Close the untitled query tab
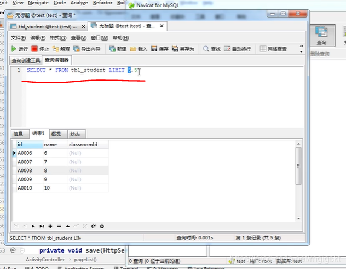 pos(162,26)
